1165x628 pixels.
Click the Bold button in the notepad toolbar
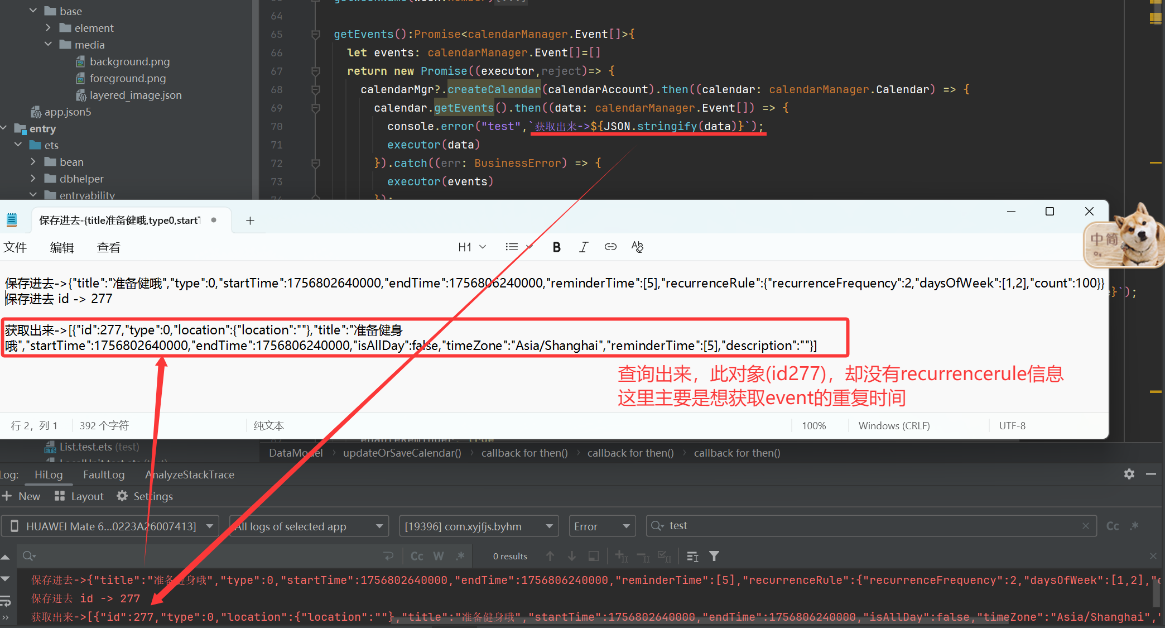(x=556, y=247)
